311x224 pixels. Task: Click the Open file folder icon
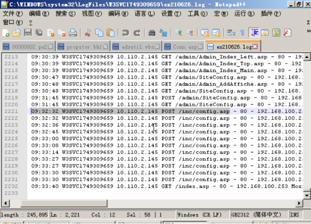(x=17, y=33)
